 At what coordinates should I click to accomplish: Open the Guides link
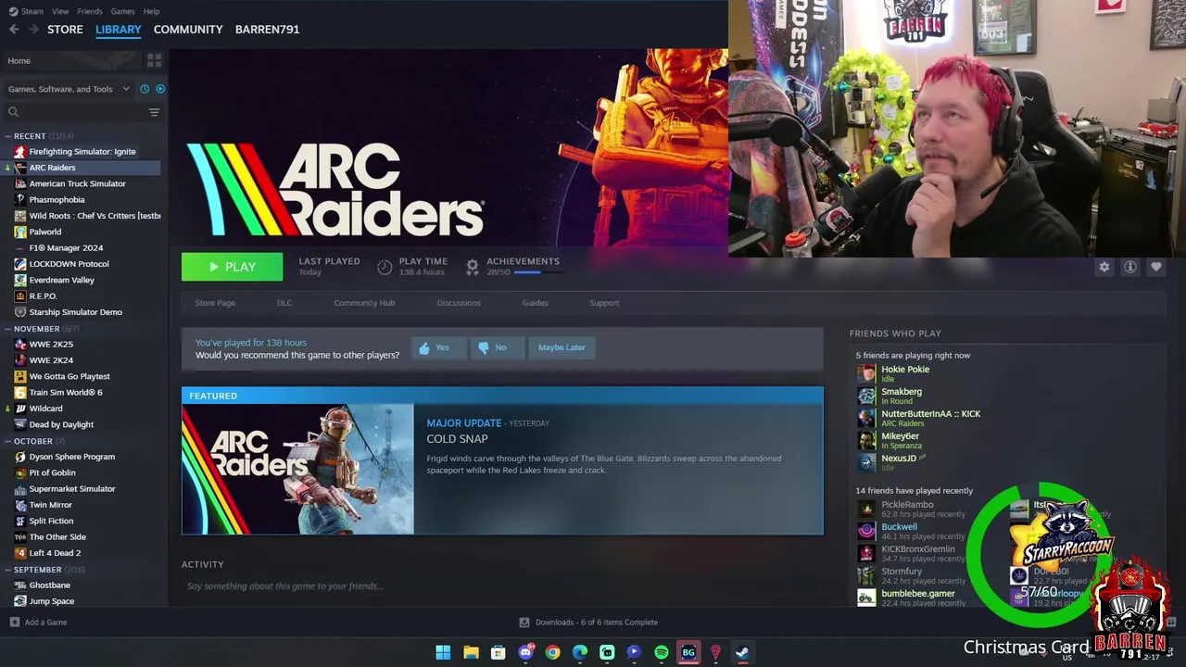click(535, 303)
